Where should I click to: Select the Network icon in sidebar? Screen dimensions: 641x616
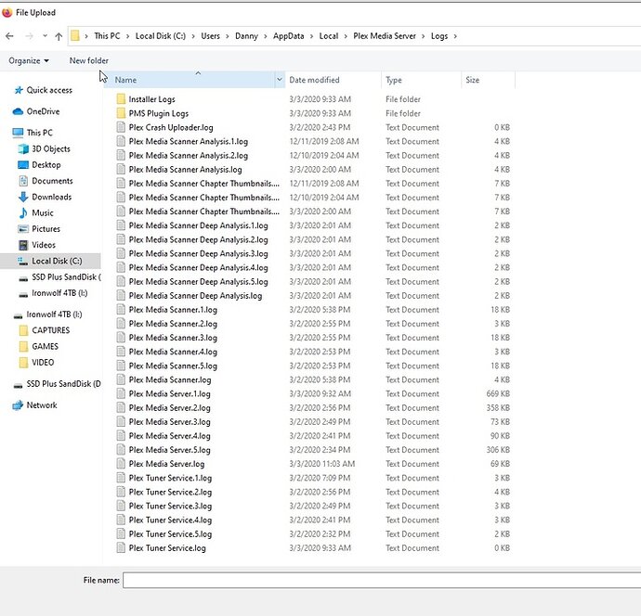click(x=18, y=405)
